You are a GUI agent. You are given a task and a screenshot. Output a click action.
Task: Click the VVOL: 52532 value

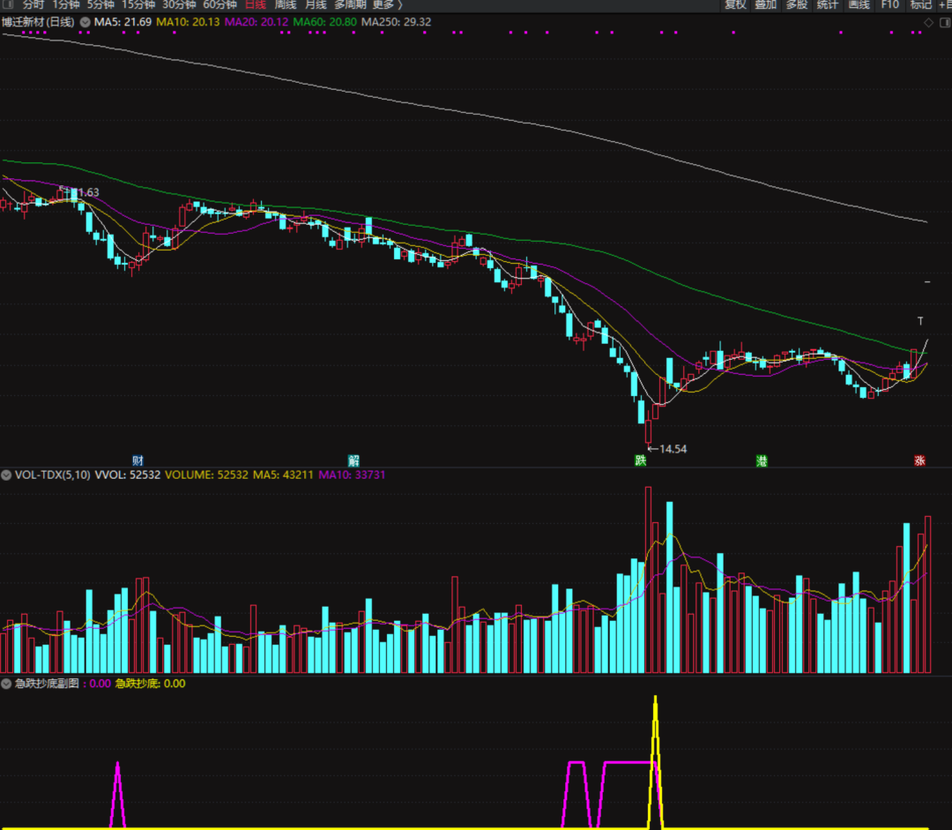click(x=128, y=475)
